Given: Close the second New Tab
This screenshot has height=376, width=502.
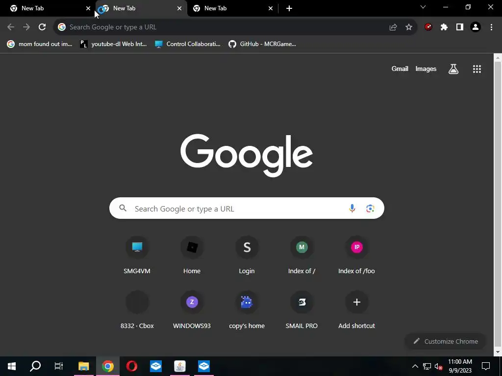Looking at the screenshot, I should click(179, 8).
